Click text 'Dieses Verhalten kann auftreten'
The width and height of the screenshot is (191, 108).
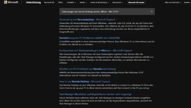point(74,98)
